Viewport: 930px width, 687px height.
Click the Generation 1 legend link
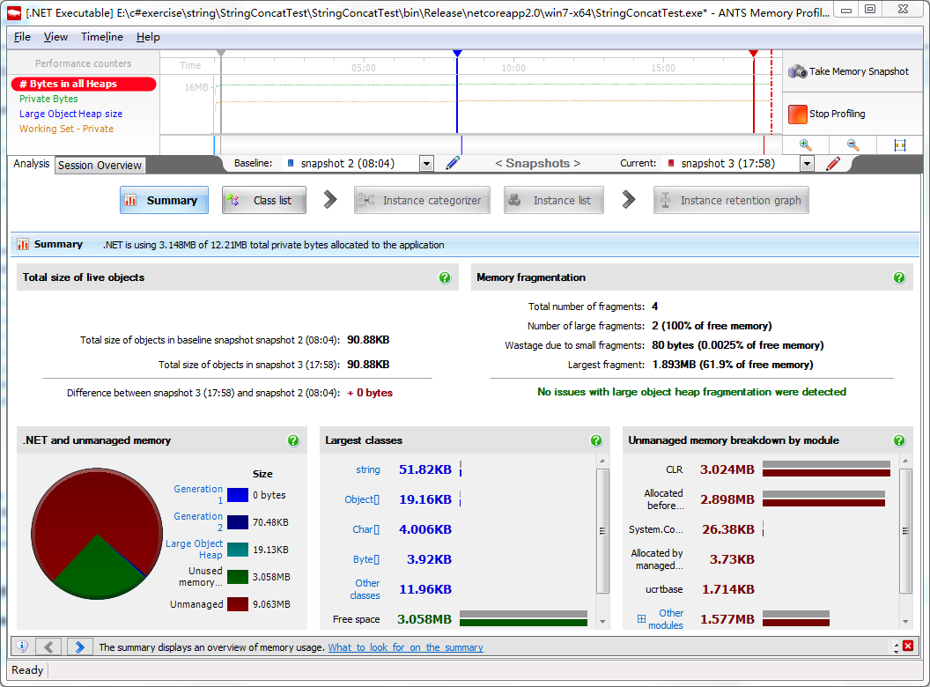198,495
